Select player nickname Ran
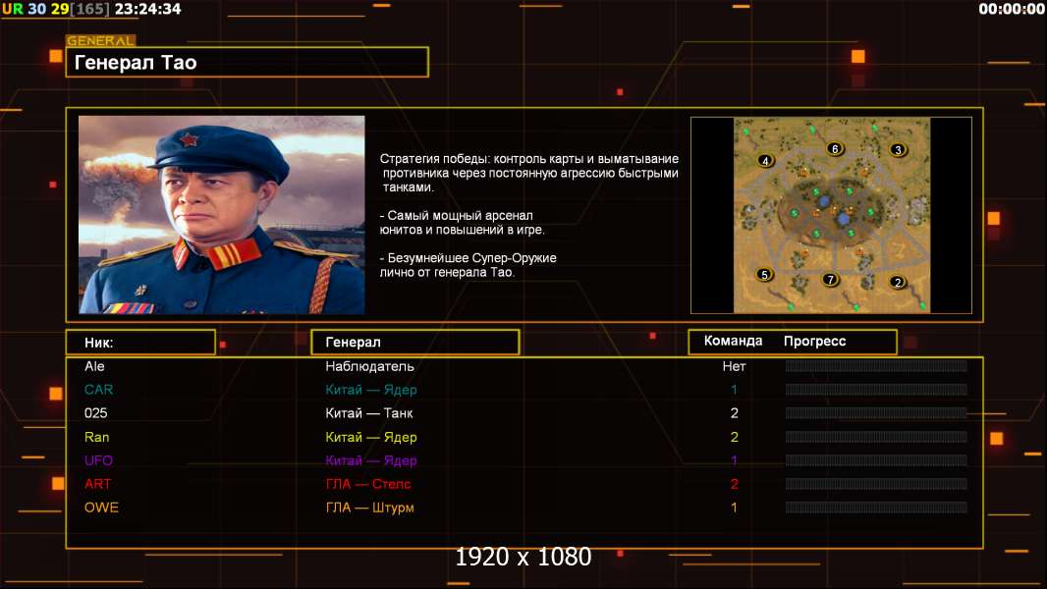This screenshot has height=589, width=1047. tap(97, 437)
